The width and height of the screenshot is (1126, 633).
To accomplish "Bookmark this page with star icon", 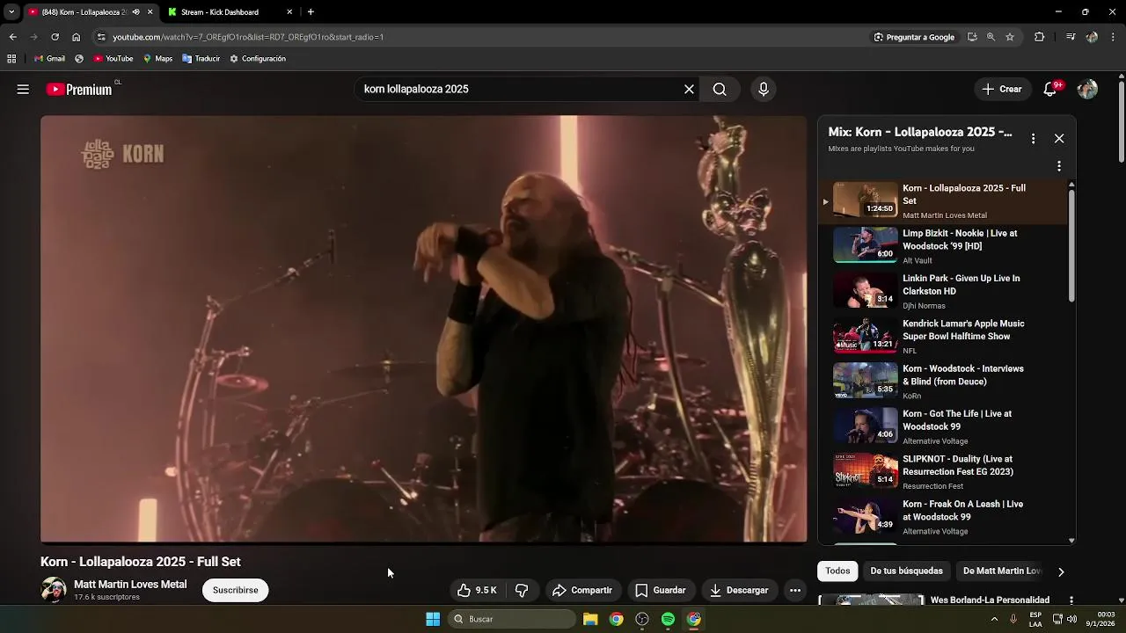I will point(1010,37).
